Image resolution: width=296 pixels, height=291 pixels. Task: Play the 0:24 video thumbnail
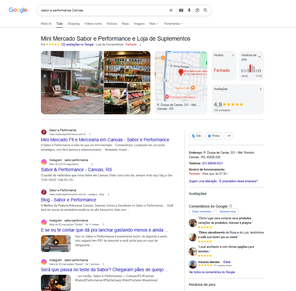pyautogui.click(x=56, y=244)
